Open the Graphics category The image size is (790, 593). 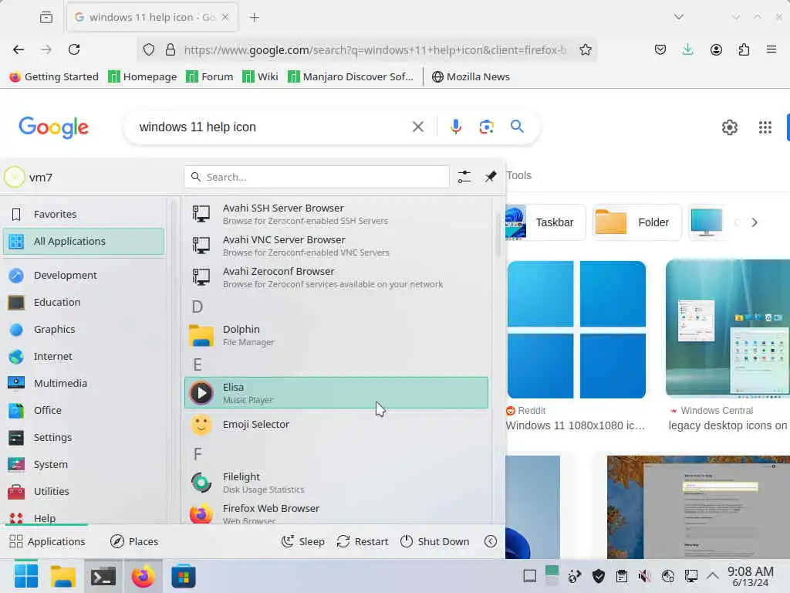pos(83,329)
